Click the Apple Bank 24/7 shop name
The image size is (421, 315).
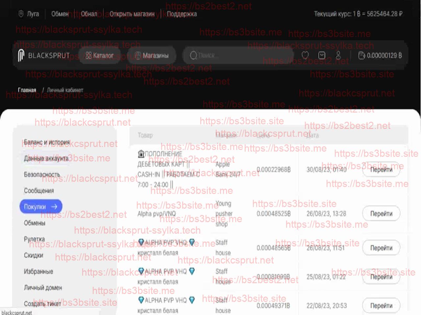pos(228,169)
